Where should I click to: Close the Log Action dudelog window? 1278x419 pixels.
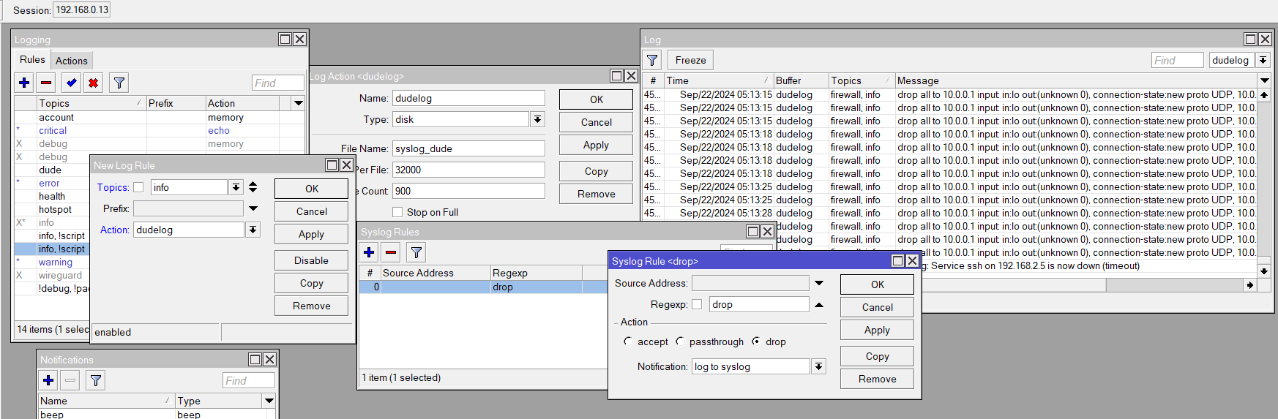point(631,76)
